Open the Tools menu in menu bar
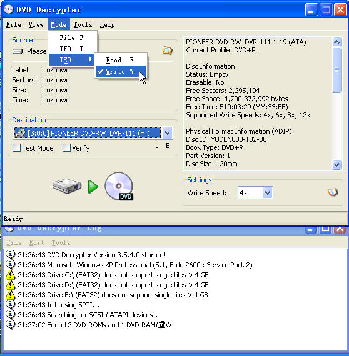349x356 pixels. (83, 24)
